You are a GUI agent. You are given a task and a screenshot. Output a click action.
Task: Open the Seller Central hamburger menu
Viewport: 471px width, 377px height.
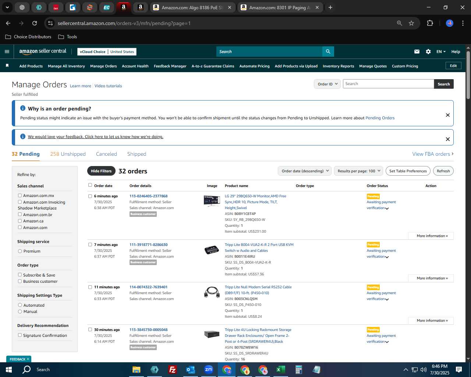pyautogui.click(x=7, y=52)
